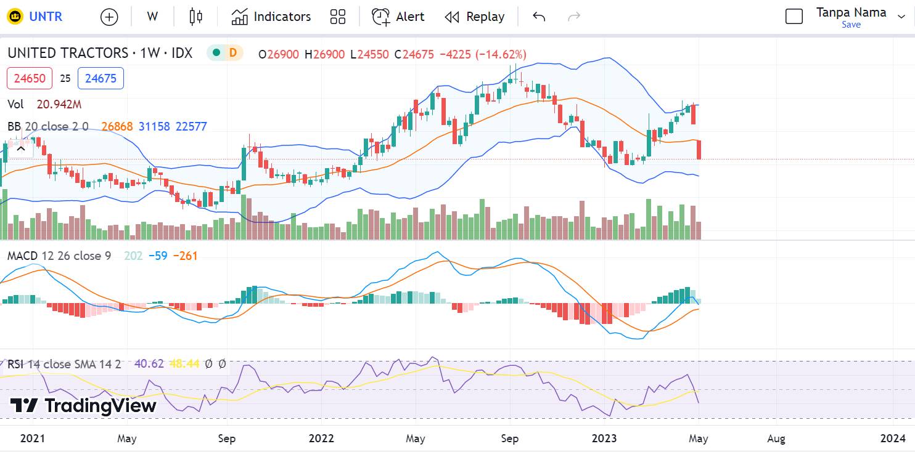Click the spread value 25
915x457 pixels.
point(65,79)
